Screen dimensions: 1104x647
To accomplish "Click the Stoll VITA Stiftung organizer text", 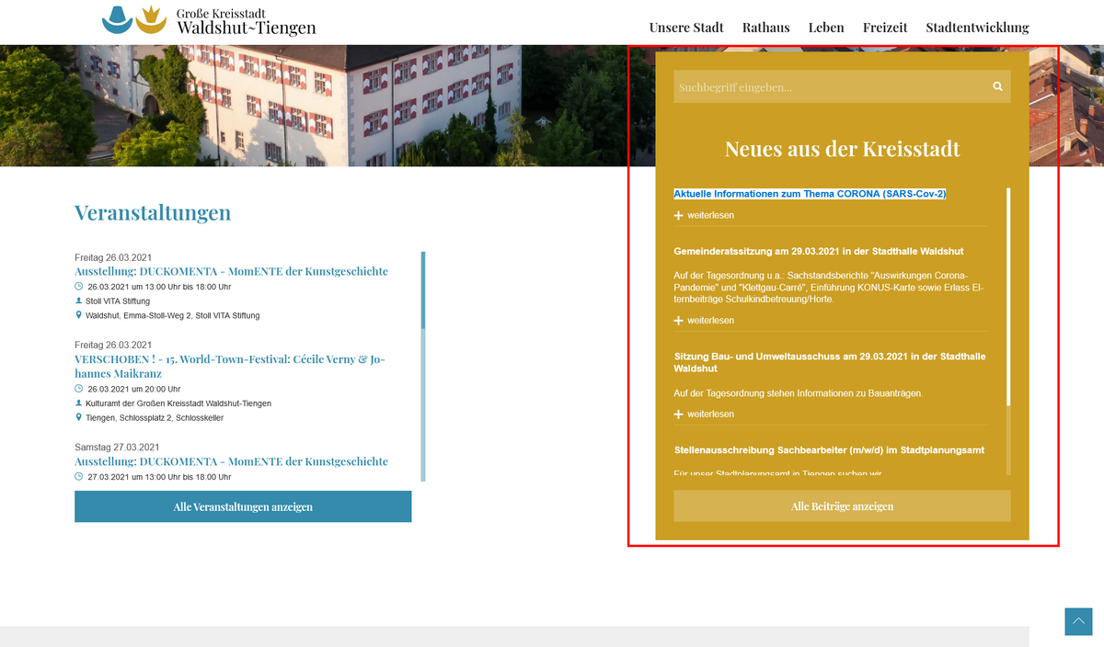I will [x=118, y=301].
